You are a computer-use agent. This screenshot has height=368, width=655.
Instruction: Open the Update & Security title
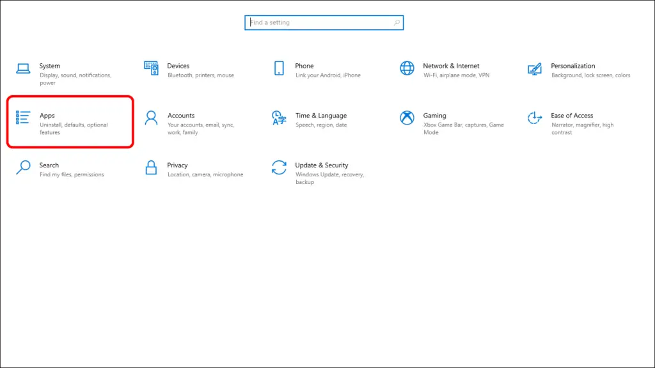pos(322,165)
